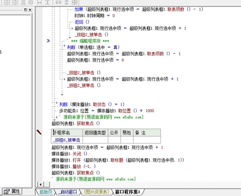Click the make same width and height icon
Image resolution: width=241 pixels, height=196 pixels.
[75, 2]
